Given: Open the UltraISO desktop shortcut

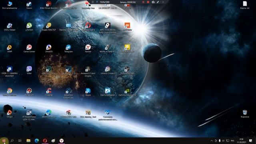Looking at the screenshot, I should tap(49, 48).
